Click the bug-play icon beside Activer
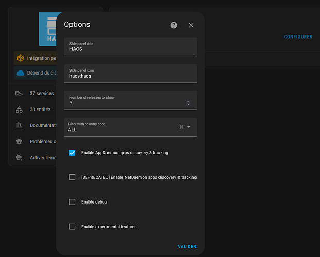 pyautogui.click(x=19, y=157)
